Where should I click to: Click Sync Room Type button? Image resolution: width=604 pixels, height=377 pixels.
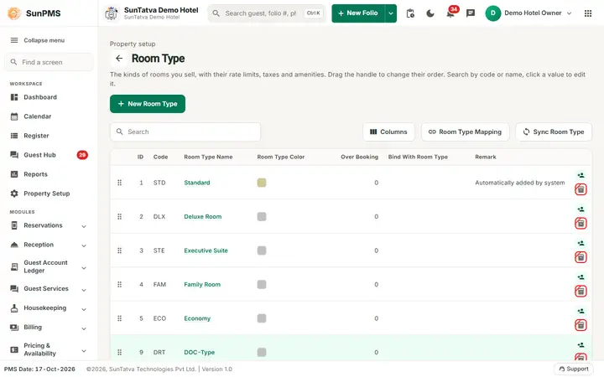pyautogui.click(x=554, y=132)
